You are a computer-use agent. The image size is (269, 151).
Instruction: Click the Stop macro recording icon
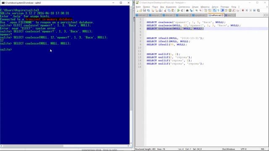pyautogui.click(x=247, y=10)
